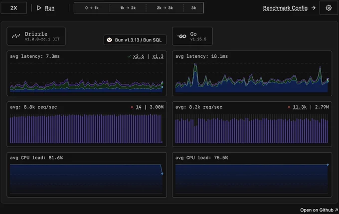
Task: Open the Bun v1.3.13 / Bun SQL selector
Action: pyautogui.click(x=135, y=40)
